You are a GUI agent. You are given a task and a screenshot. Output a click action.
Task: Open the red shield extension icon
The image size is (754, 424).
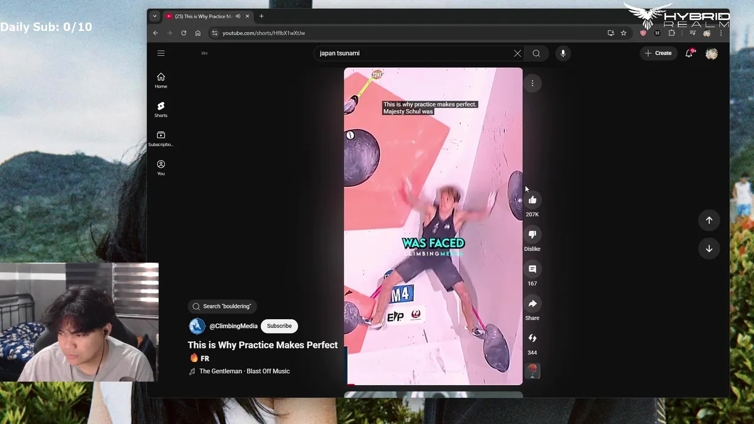(643, 33)
